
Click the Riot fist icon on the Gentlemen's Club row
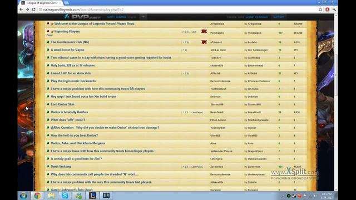click(204, 42)
